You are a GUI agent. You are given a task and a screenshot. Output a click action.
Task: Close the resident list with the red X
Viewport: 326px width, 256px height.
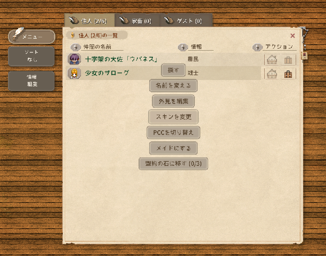click(292, 36)
